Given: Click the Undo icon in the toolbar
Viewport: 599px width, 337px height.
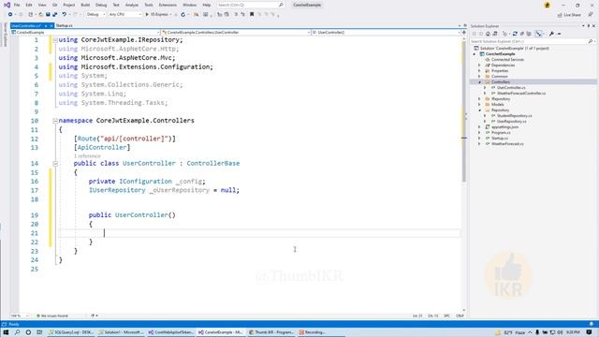Looking at the screenshot, I should tap(65, 15).
